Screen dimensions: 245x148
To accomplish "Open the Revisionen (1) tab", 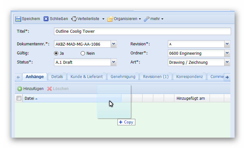I will 156,77.
